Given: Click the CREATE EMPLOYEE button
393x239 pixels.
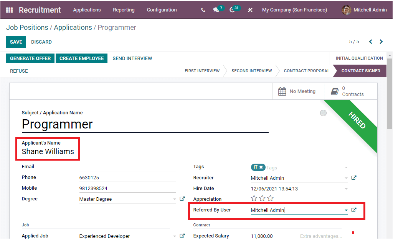Looking at the screenshot, I should (81, 58).
